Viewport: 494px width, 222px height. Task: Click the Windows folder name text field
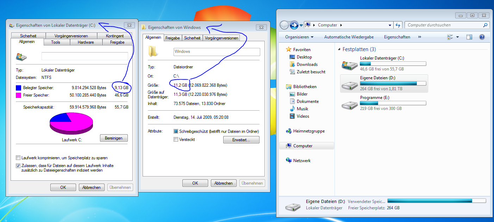click(x=217, y=52)
